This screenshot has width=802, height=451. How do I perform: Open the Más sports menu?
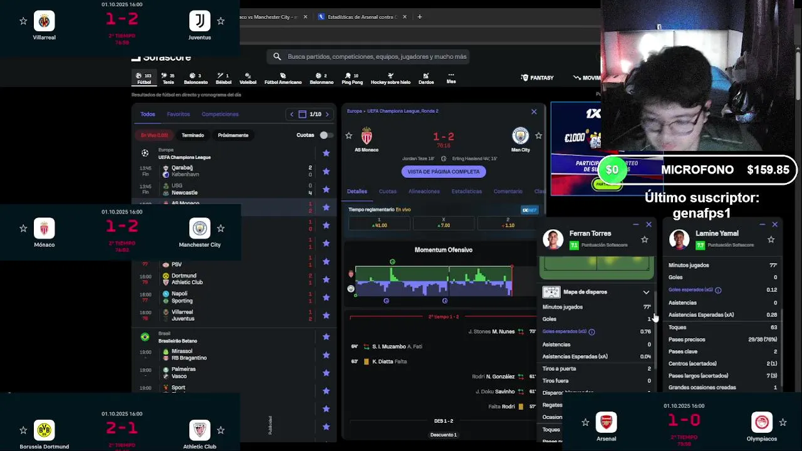[451, 78]
